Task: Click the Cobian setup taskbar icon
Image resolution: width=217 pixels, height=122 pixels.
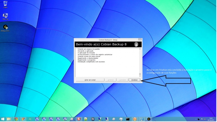Action: pyautogui.click(x=149, y=119)
